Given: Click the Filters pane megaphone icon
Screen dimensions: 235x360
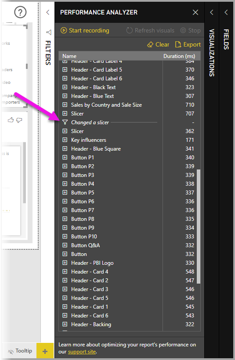Looking at the screenshot, I should coord(49,32).
